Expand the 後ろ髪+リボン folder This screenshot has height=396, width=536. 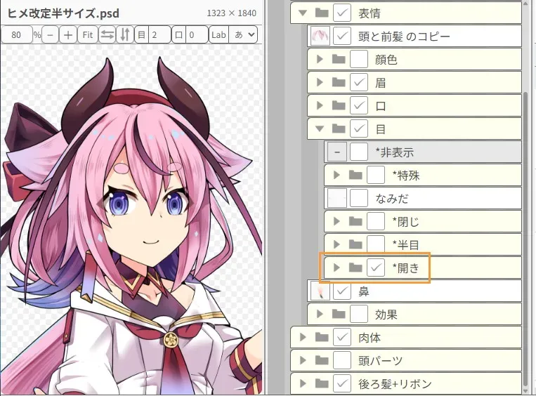(x=303, y=383)
